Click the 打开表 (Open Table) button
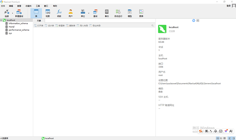The image size is (236, 140). click(39, 25)
